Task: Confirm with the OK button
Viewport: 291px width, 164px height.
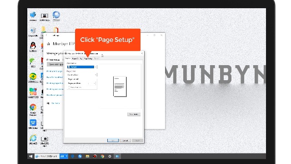Action: coord(113,140)
